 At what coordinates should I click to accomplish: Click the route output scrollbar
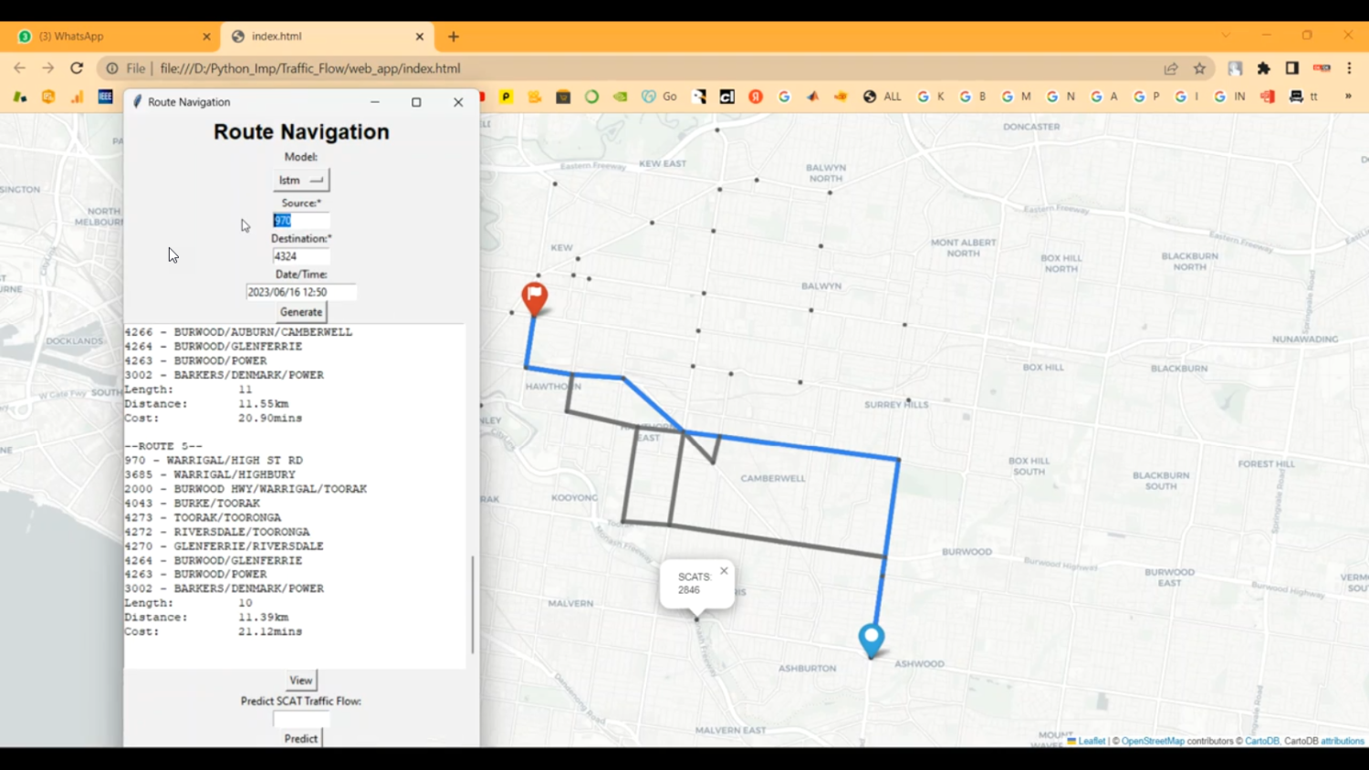472,604
